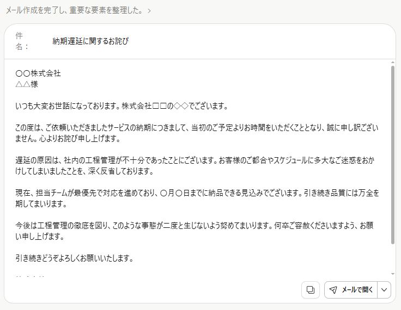Click the greeting line いつも大変お世話になっております
This screenshot has height=310, width=401.
point(121,106)
